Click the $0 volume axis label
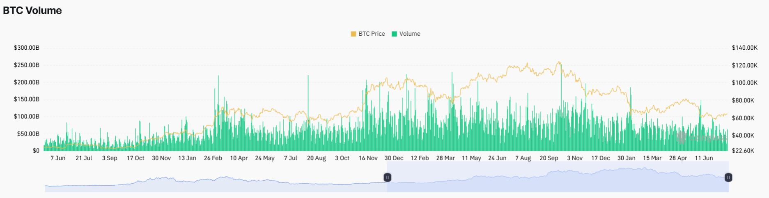769x198 pixels. [x=36, y=151]
